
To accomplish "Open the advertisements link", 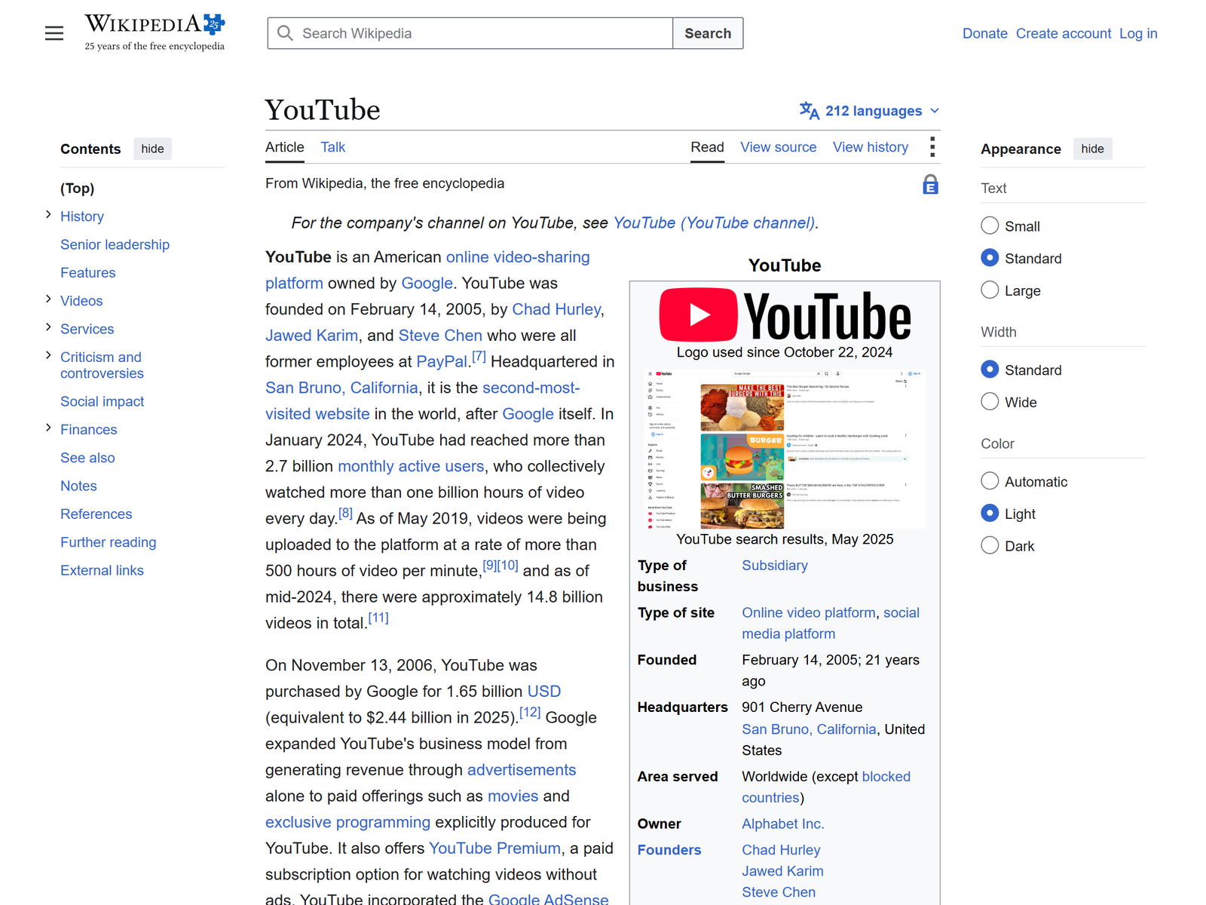I will pos(522,770).
